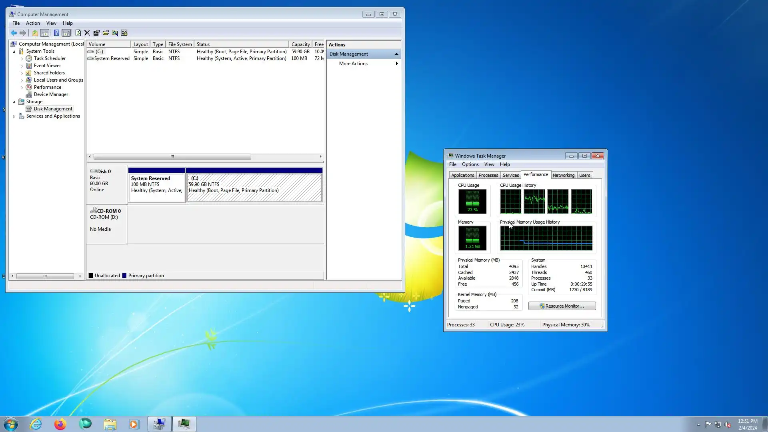This screenshot has height=432, width=768.
Task: Click the Properties toolbar icon
Action: [96, 33]
